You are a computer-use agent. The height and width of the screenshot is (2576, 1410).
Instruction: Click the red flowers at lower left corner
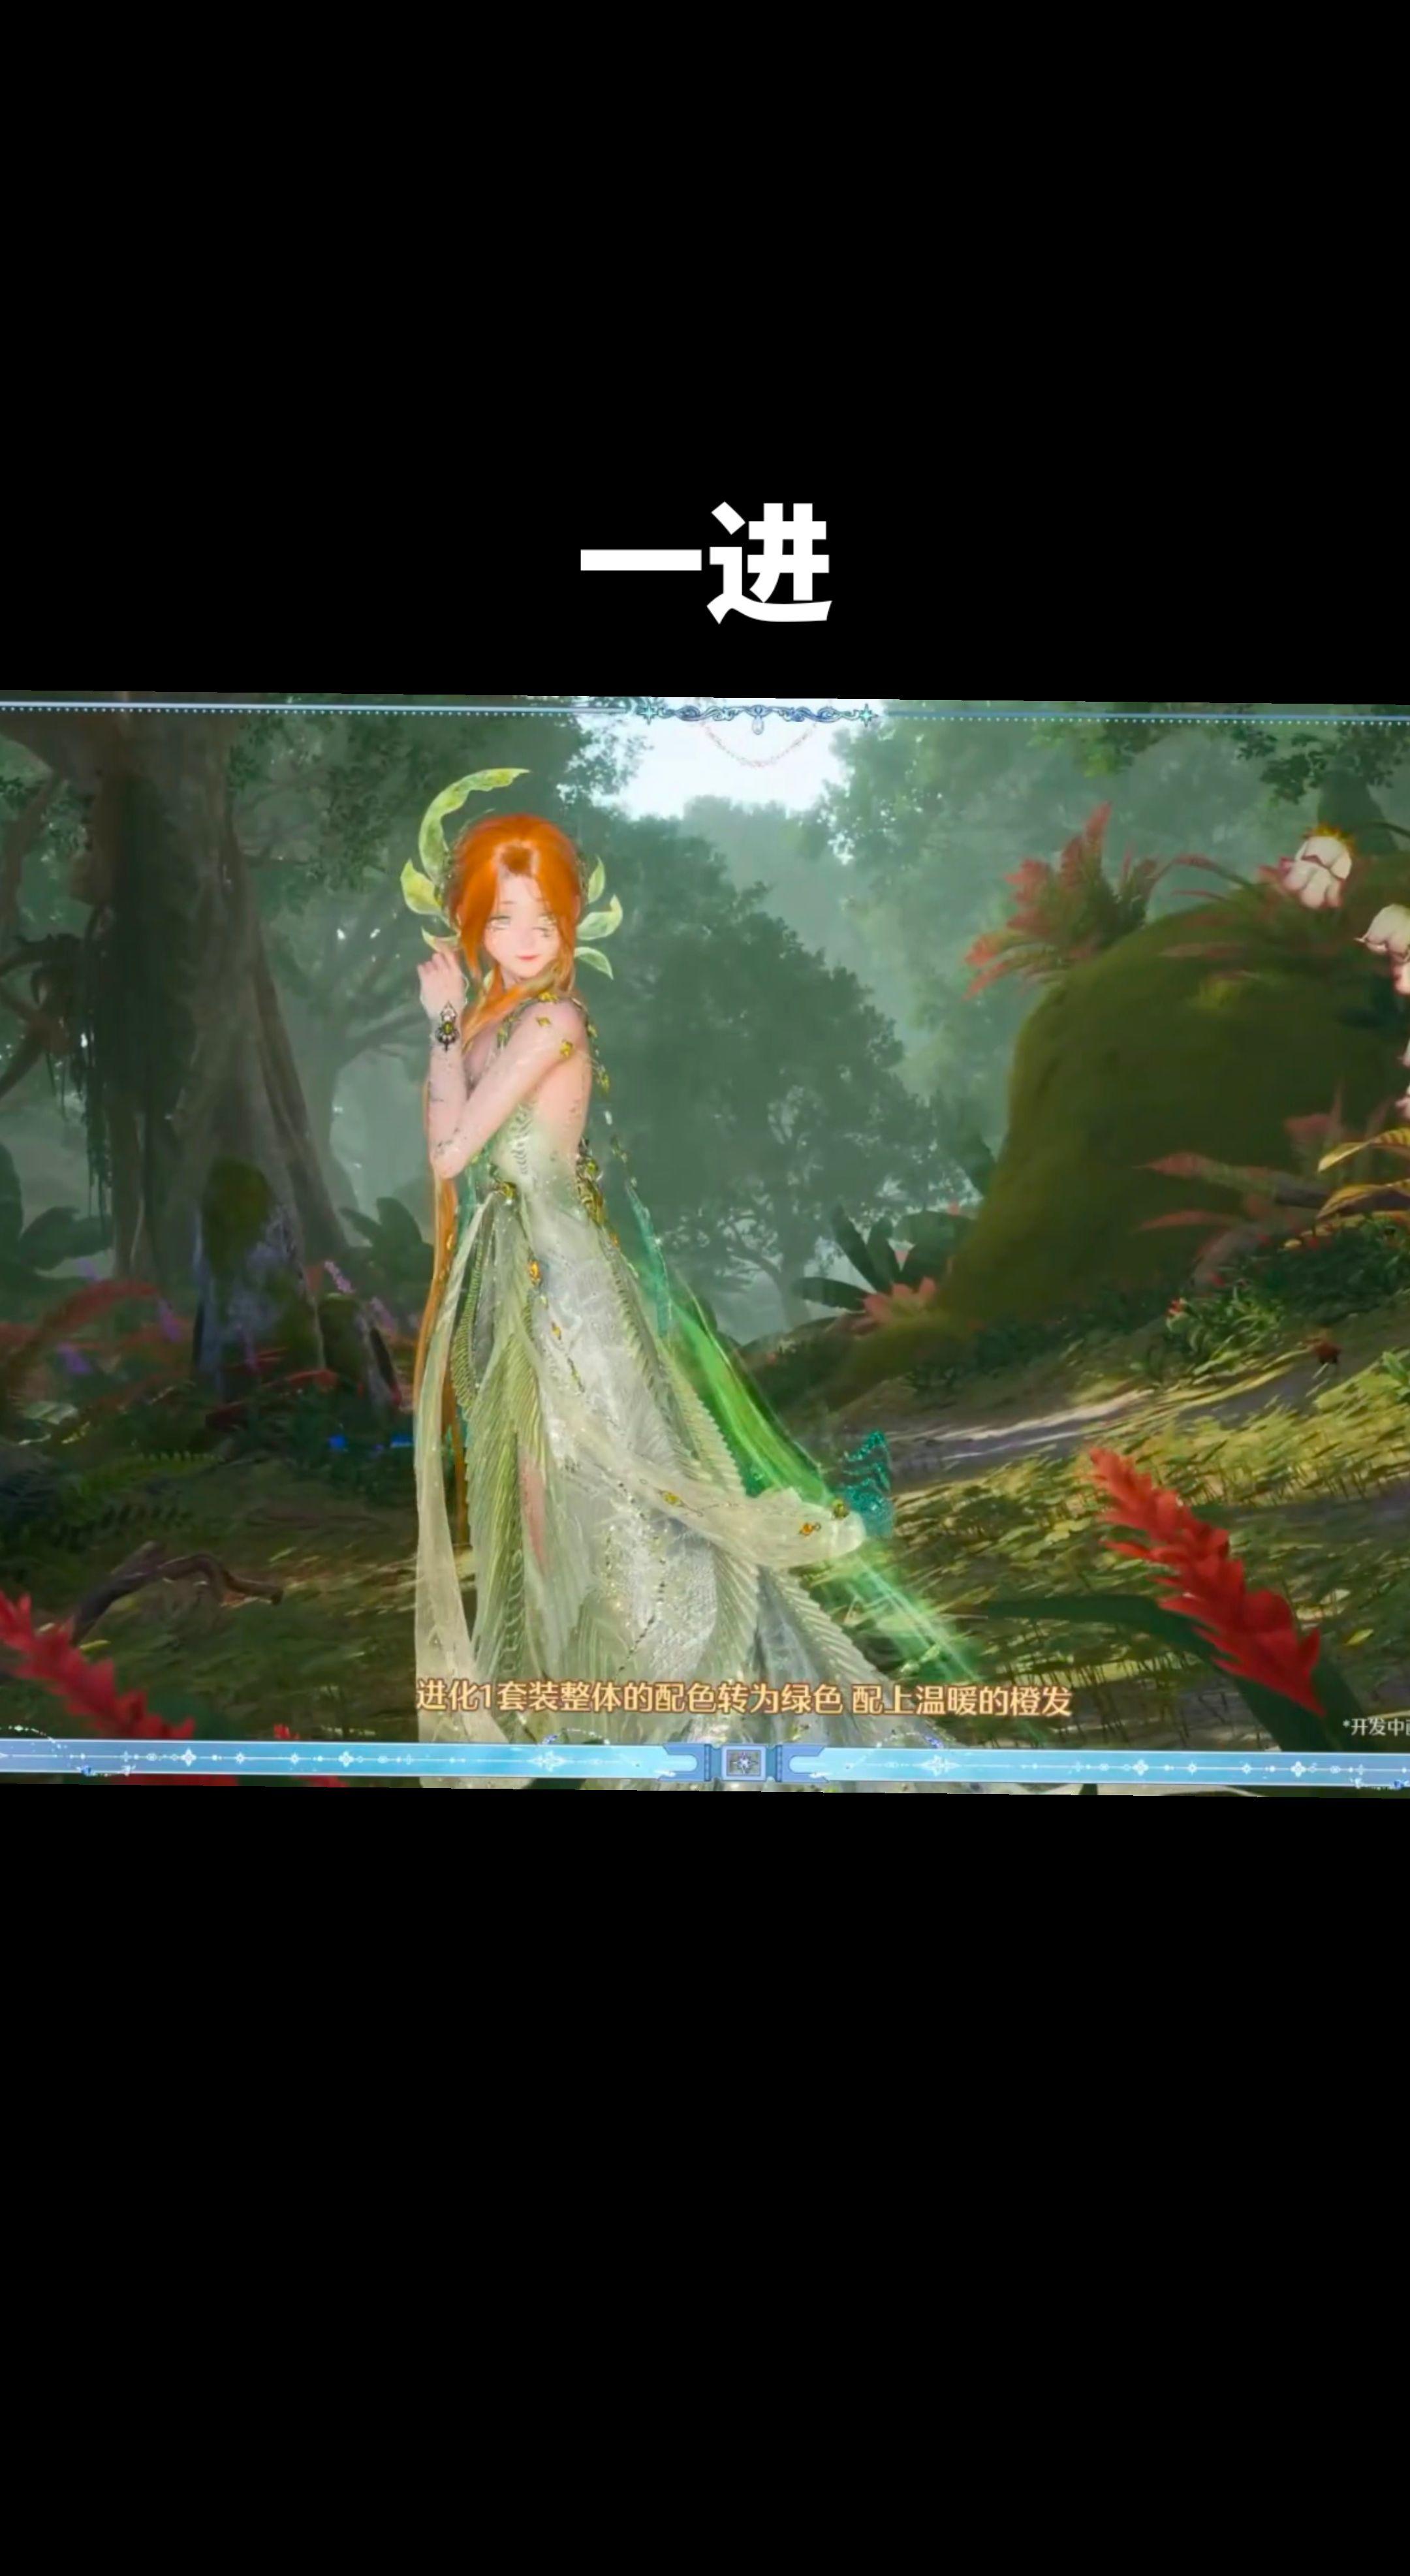[75, 1670]
